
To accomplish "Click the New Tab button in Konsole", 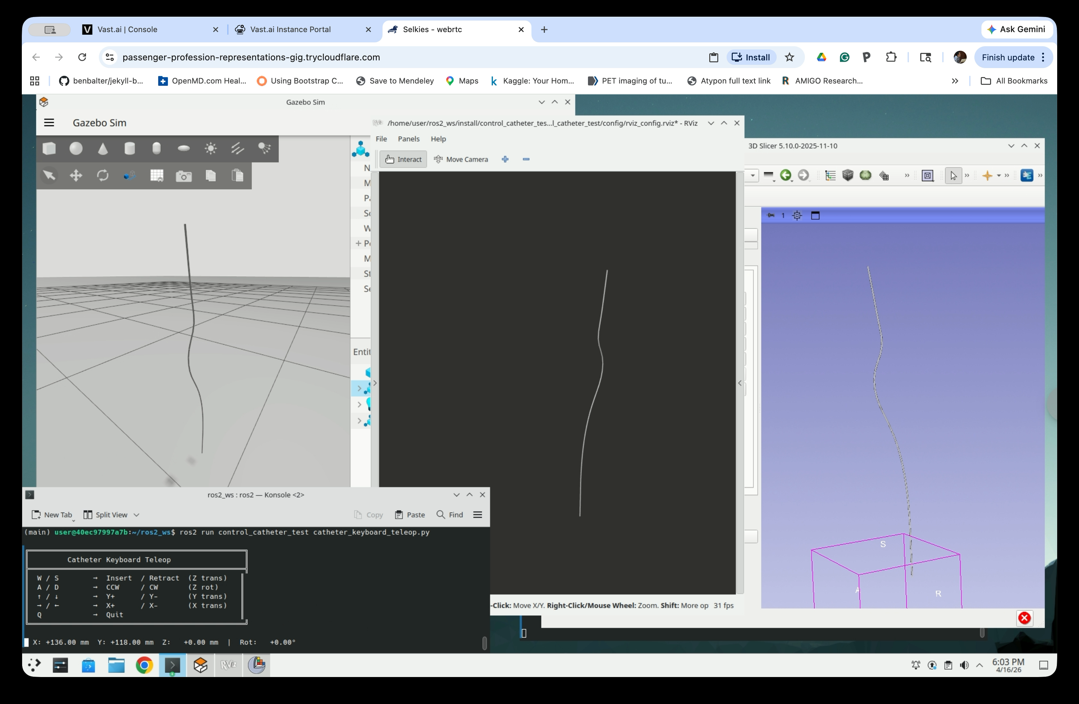I will point(52,515).
